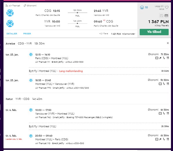This screenshot has width=173, height=151.
Task: Click airline logo beside 10:00 — 17:50 segment
Action: click(x=31, y=110)
